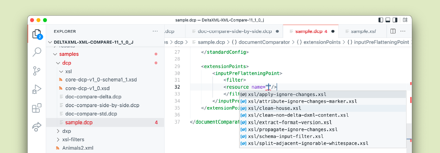The image size is (440, 153).
Task: Expand the dxp folder
Action: (59, 131)
